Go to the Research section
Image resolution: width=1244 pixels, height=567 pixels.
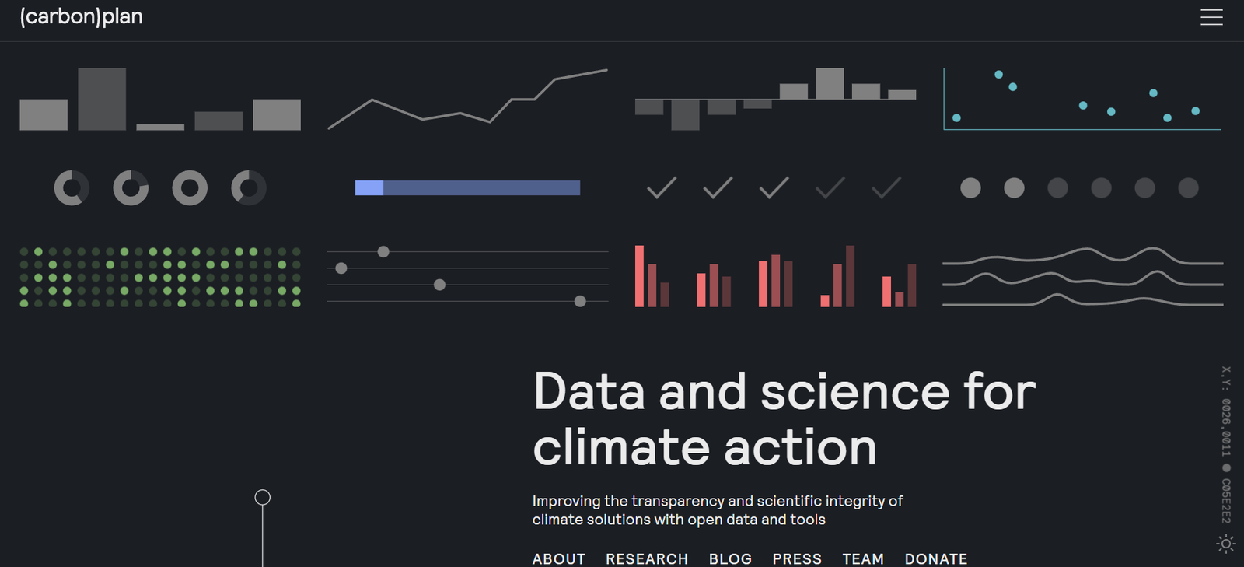[647, 558]
